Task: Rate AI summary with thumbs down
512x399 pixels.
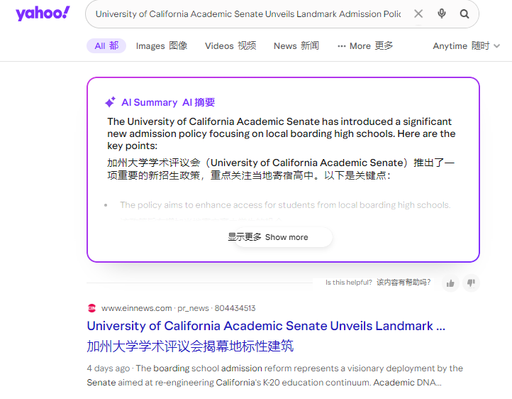Action: 471,283
